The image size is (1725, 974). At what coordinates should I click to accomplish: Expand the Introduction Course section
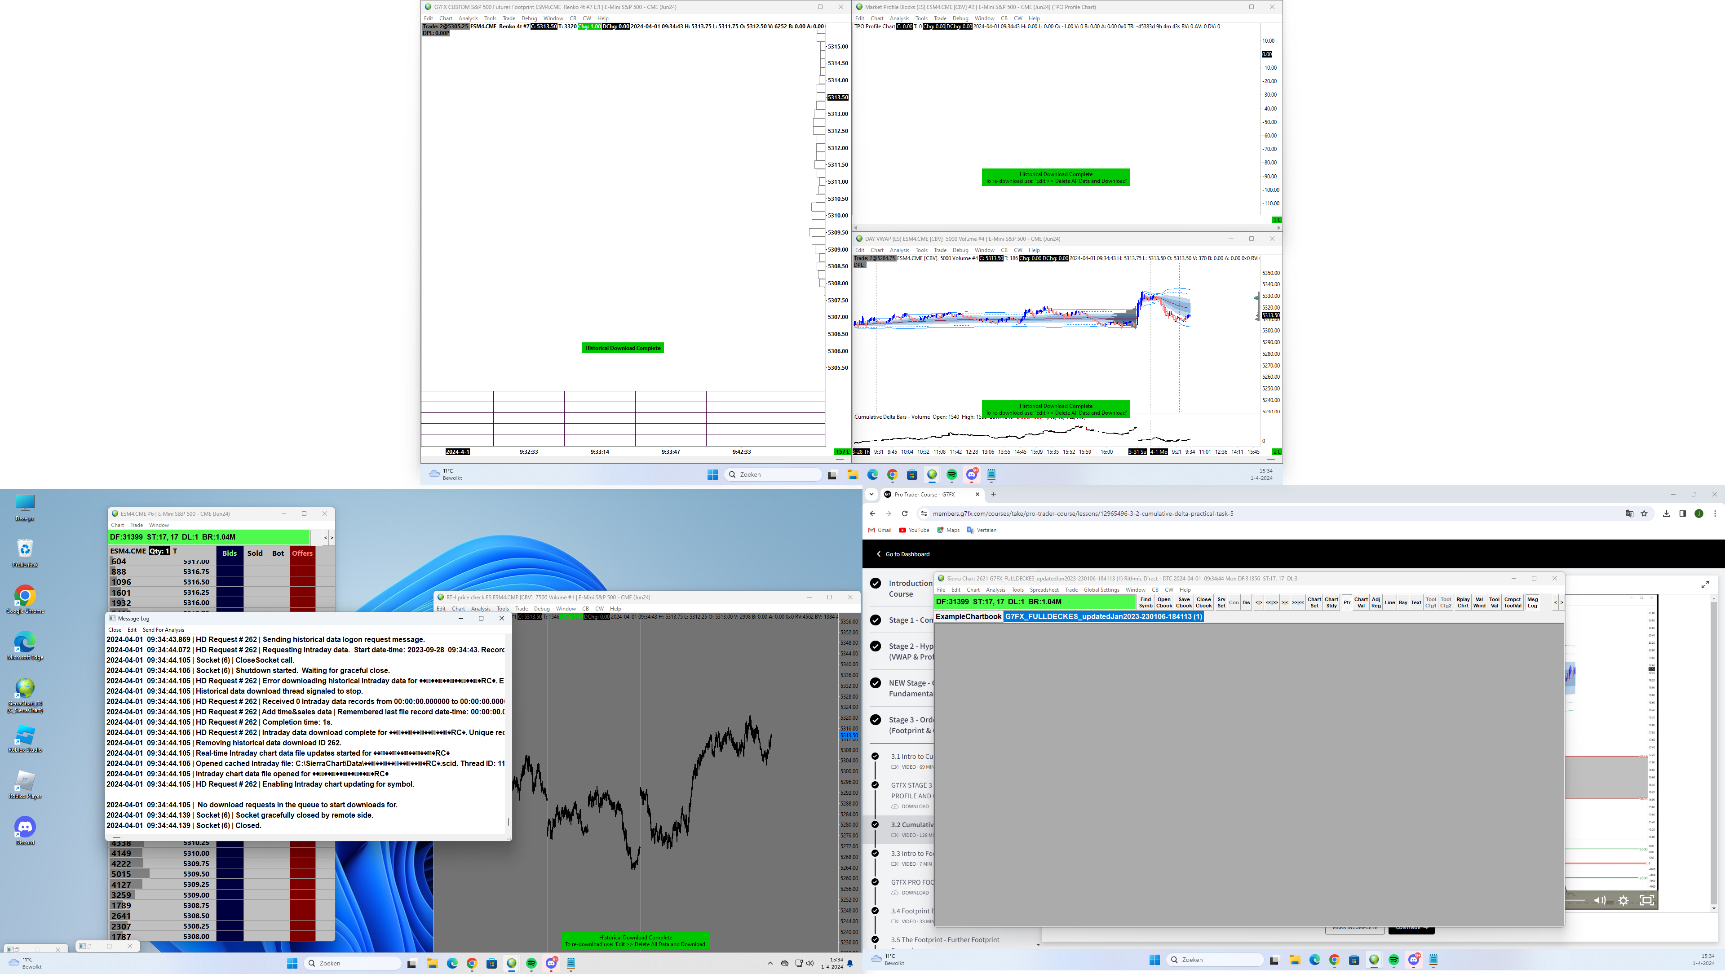tap(901, 589)
